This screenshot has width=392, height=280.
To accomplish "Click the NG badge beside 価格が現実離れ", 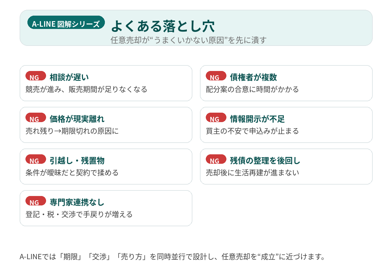I will pos(36,118).
